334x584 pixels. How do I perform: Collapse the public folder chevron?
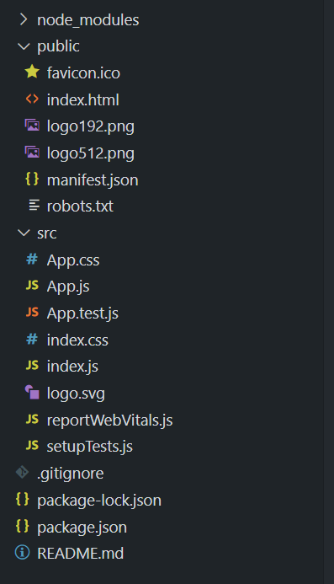(x=24, y=46)
